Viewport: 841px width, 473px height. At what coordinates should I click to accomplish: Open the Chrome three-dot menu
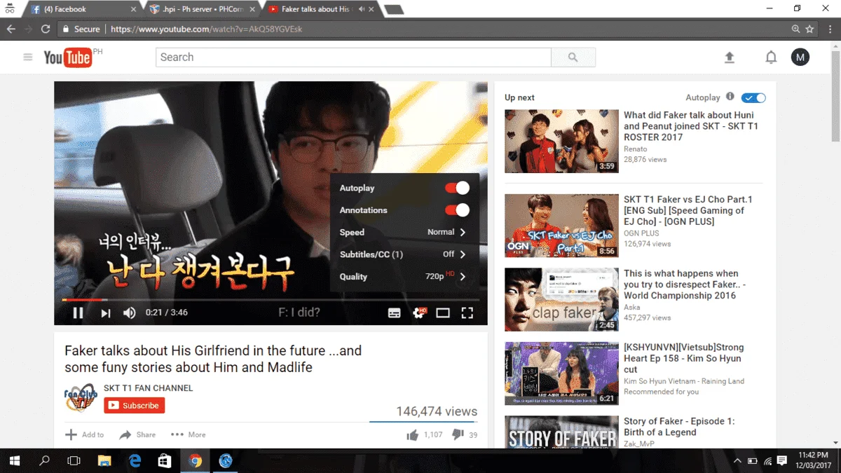(830, 29)
